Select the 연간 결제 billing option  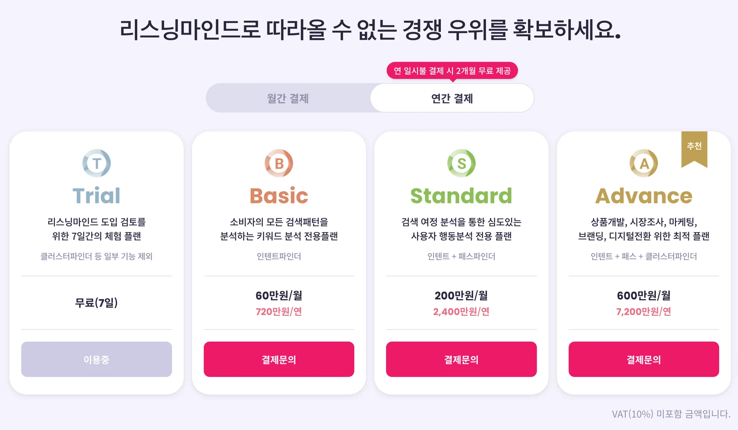(452, 98)
